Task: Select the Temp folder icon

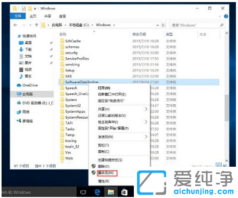Action: pyautogui.click(x=62, y=135)
